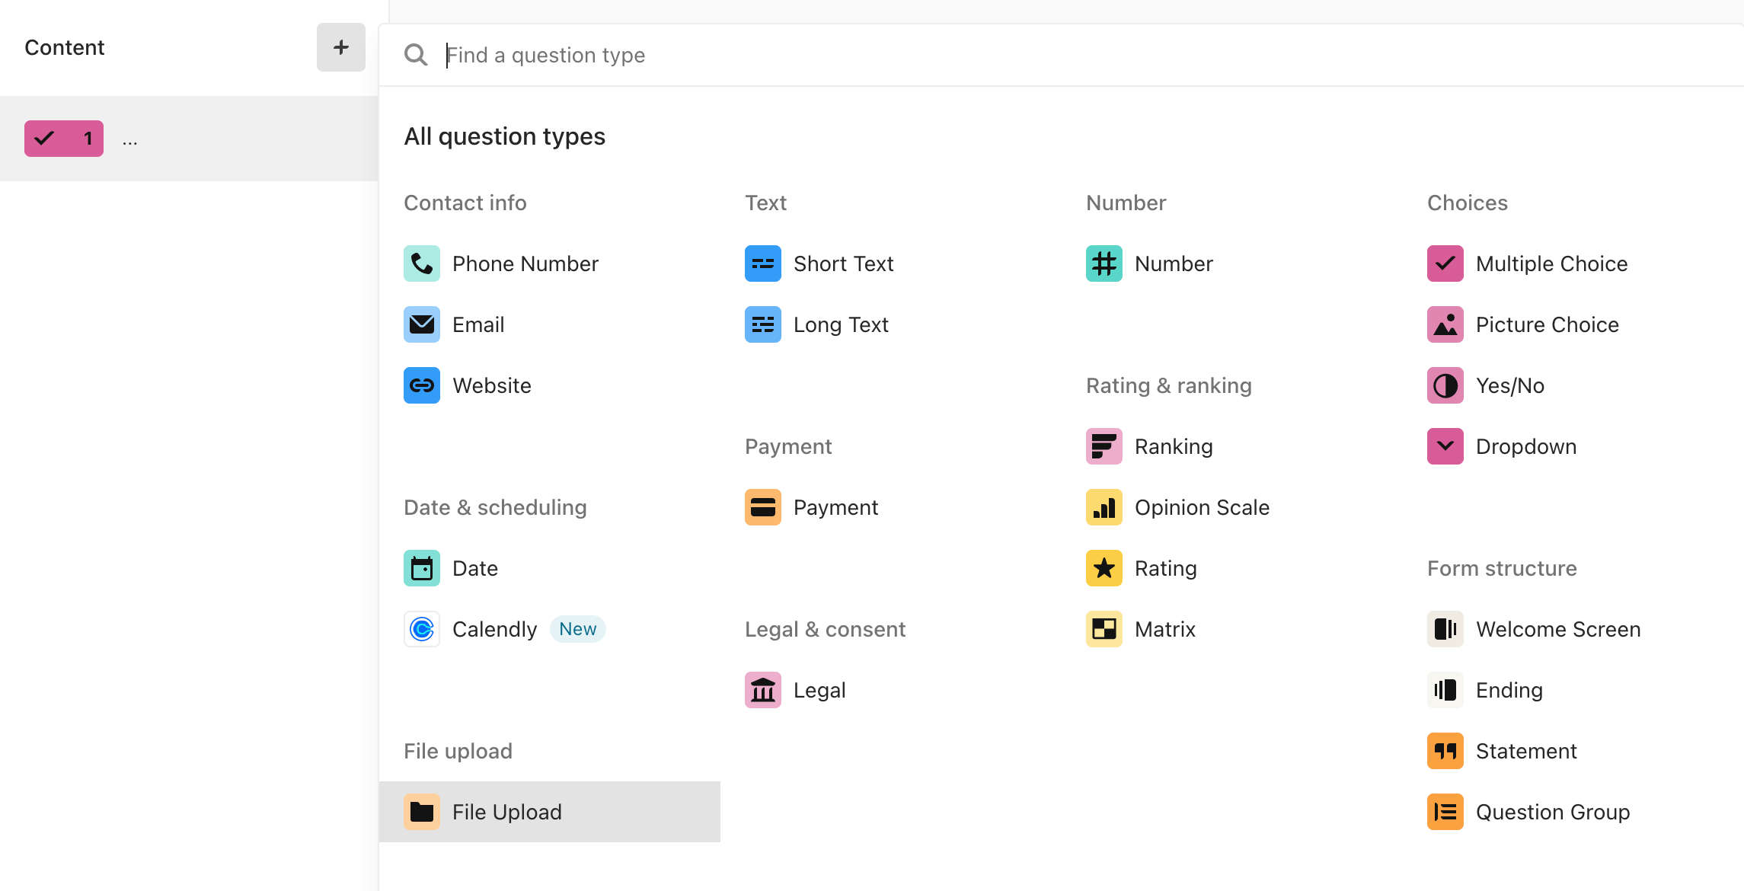The width and height of the screenshot is (1744, 891).
Task: Choose the Opinion Scale label
Action: click(x=1202, y=507)
